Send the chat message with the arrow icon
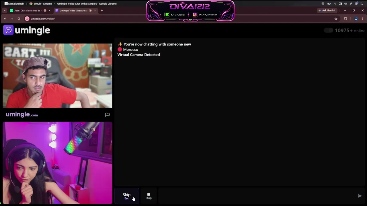The width and height of the screenshot is (367, 206). (360, 196)
